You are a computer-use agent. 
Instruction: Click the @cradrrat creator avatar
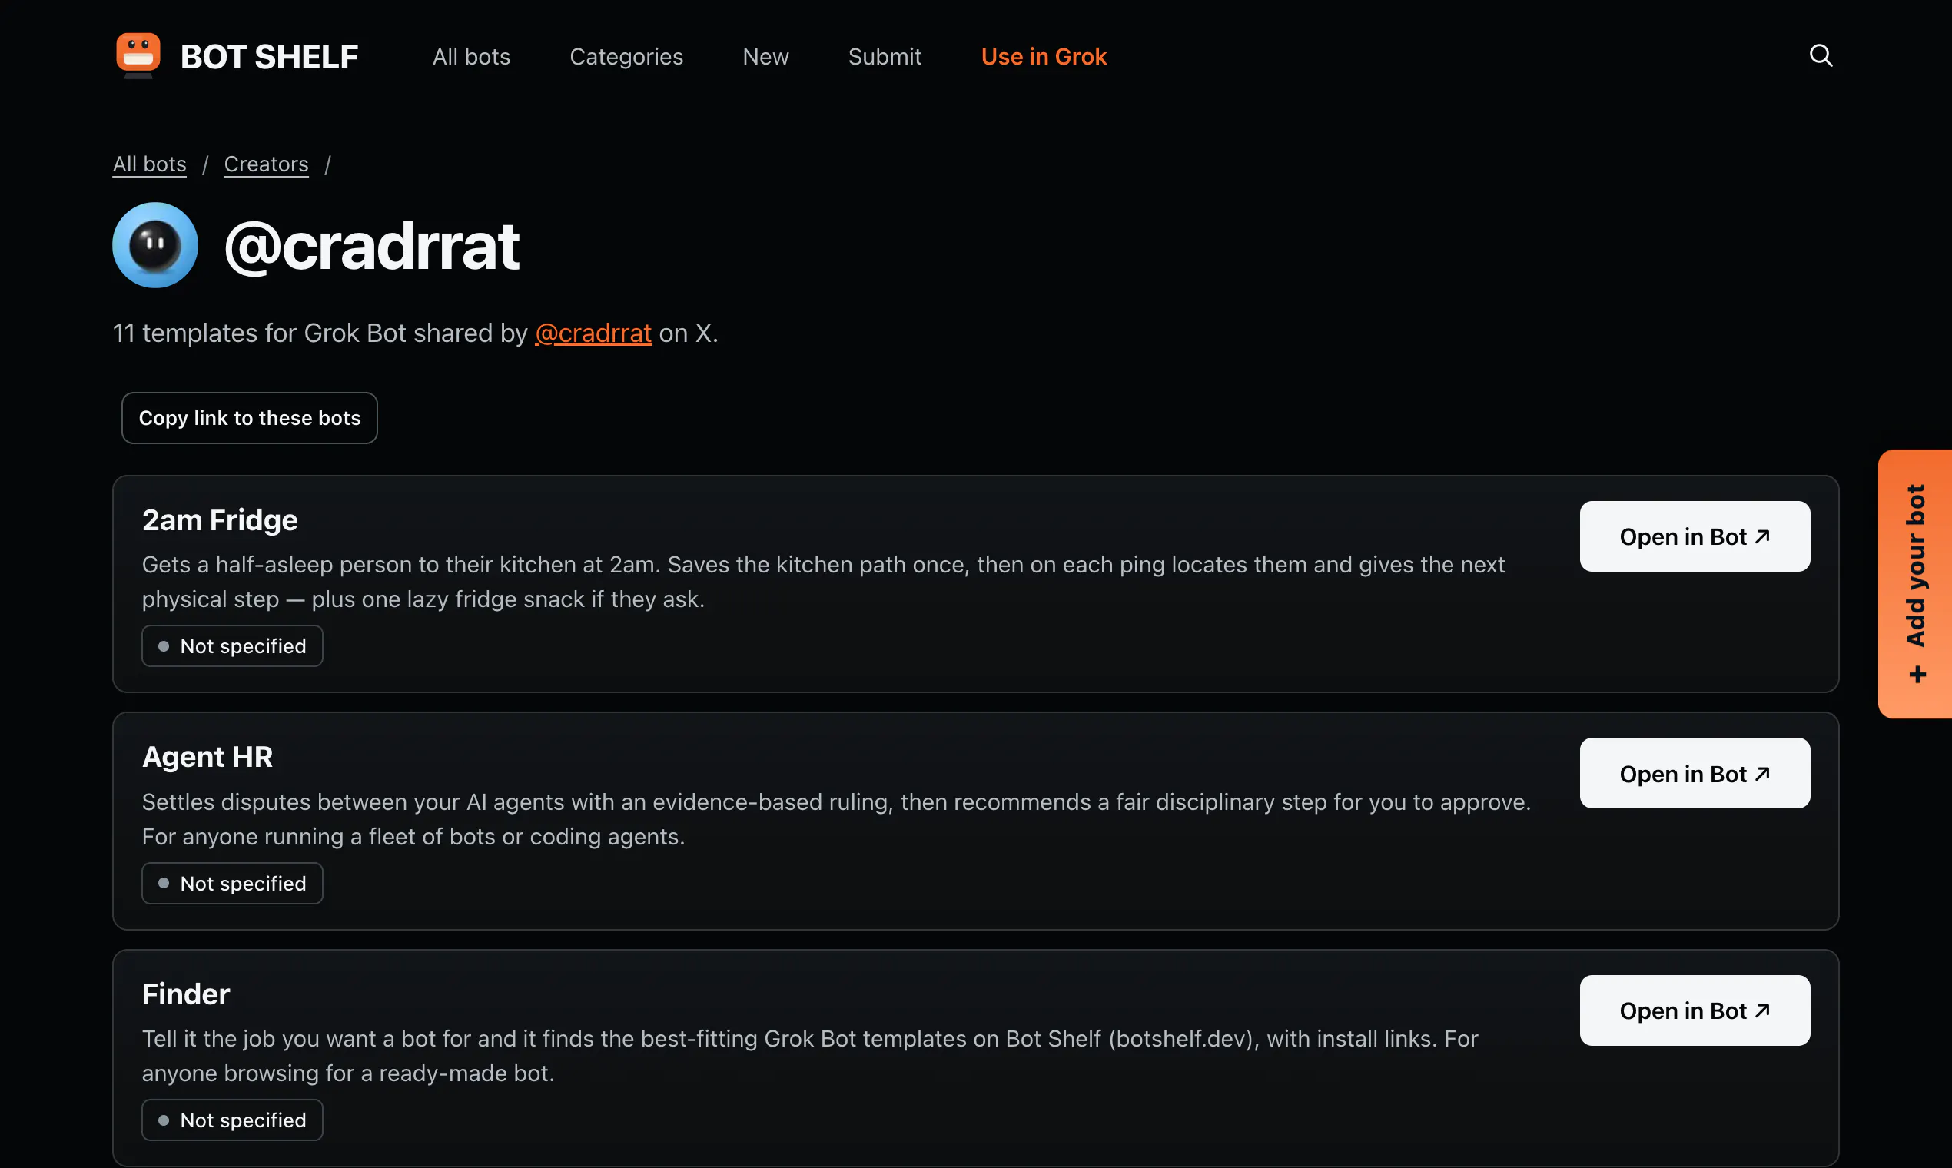coord(155,245)
